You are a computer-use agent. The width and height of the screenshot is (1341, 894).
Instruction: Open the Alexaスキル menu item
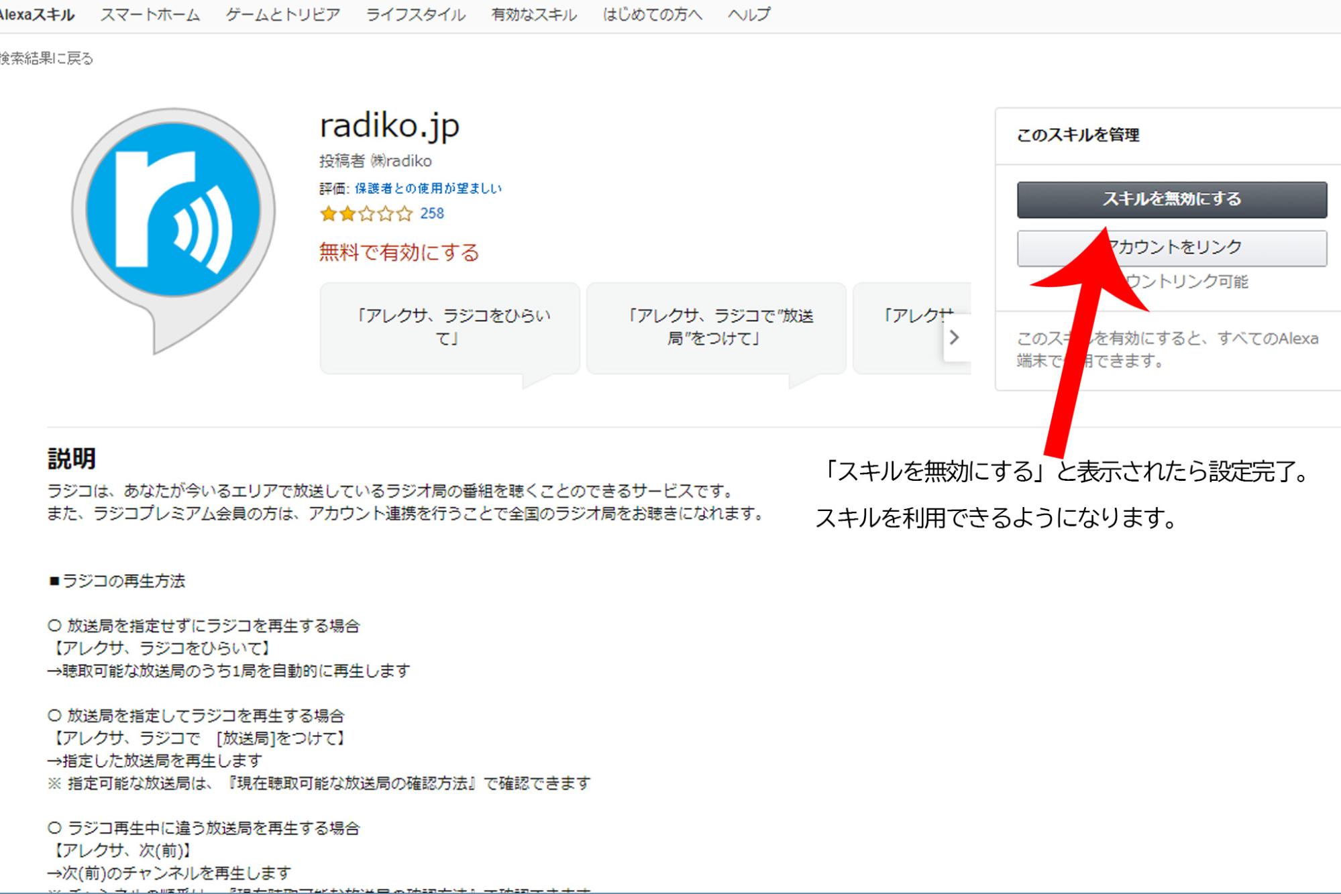36,15
